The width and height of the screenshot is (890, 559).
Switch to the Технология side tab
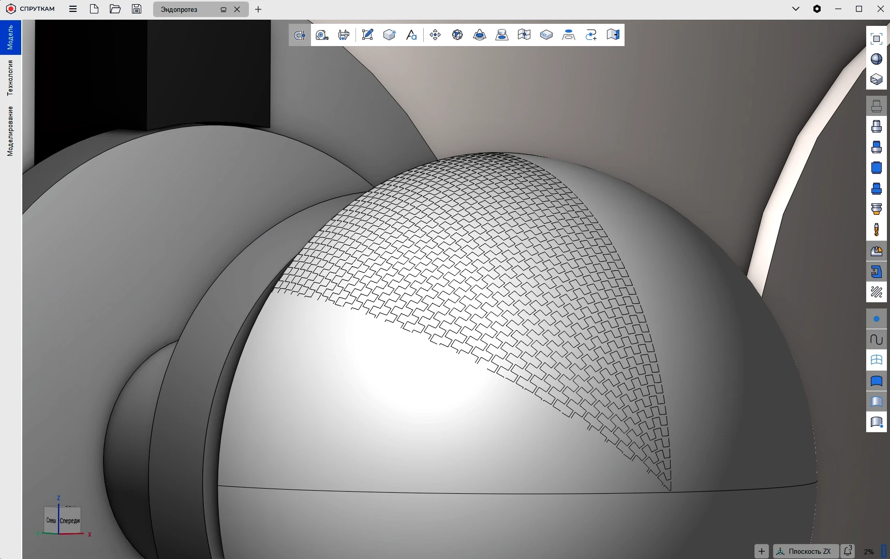tap(10, 78)
